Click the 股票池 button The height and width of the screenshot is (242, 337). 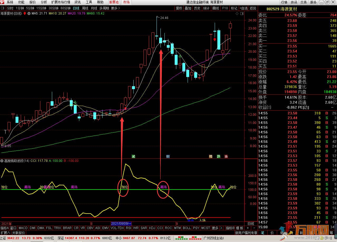coord(114,2)
